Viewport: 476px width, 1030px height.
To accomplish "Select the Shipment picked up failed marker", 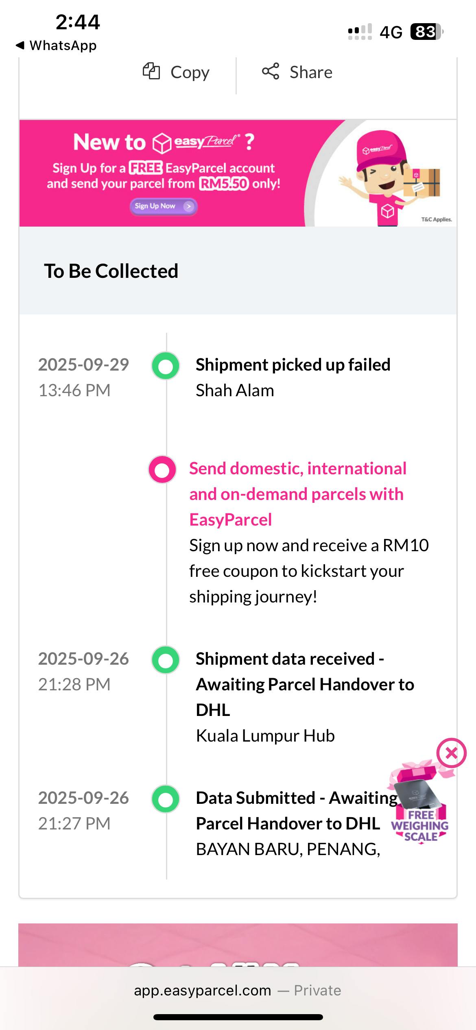I will coord(166,366).
